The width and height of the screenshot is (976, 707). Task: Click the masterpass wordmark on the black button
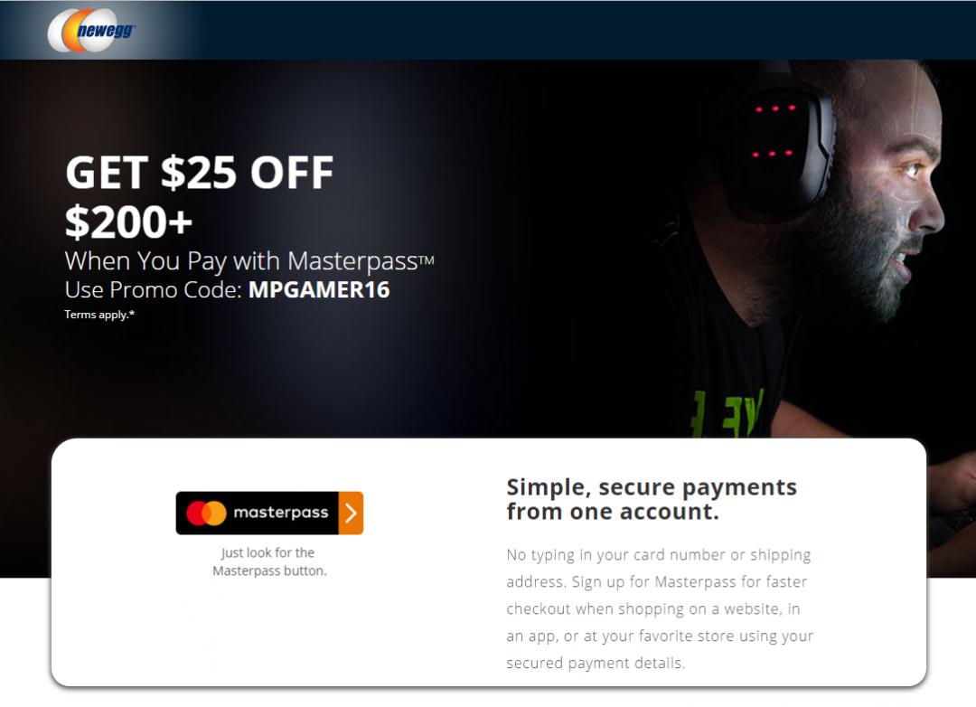coord(281,513)
